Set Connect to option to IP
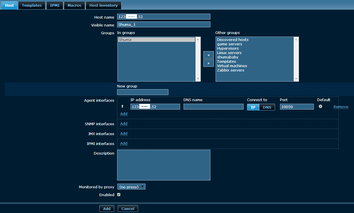 pyautogui.click(x=253, y=107)
